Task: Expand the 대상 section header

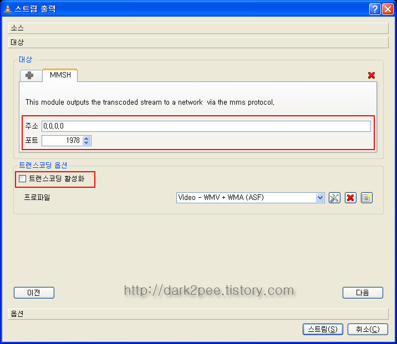Action: tap(198, 42)
